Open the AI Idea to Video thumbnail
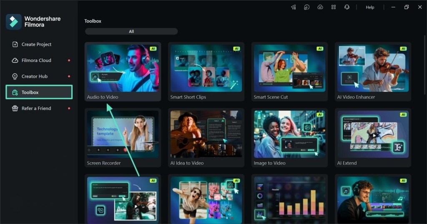 (206, 134)
